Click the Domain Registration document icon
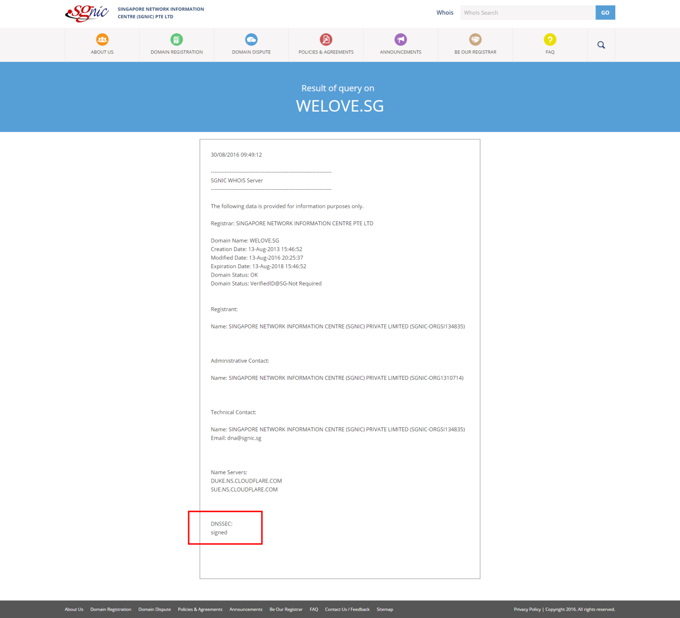 tap(177, 40)
